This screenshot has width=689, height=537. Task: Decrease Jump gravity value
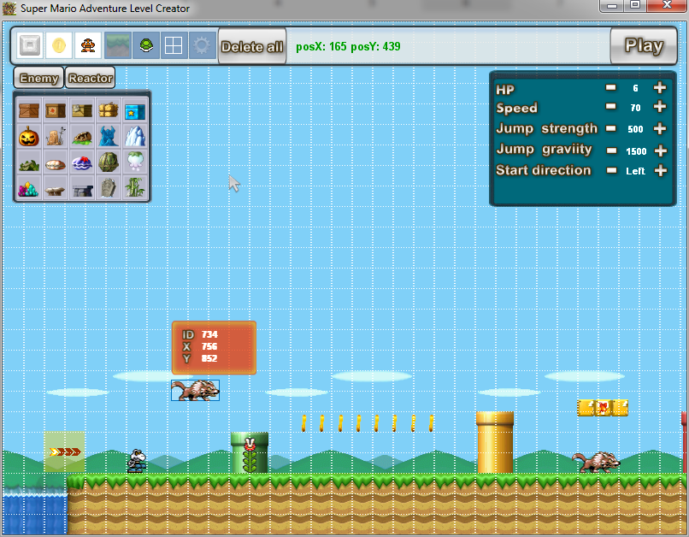click(612, 150)
